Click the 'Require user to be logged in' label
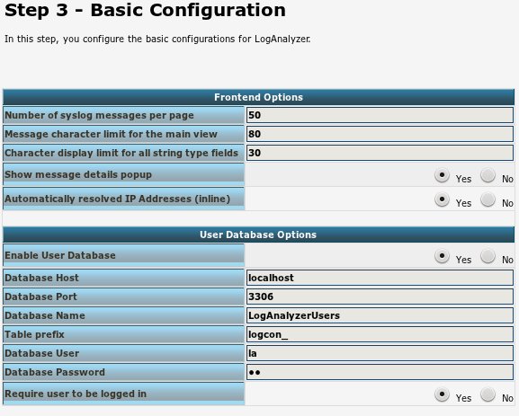Screen dimensions: 519x416 (76, 394)
